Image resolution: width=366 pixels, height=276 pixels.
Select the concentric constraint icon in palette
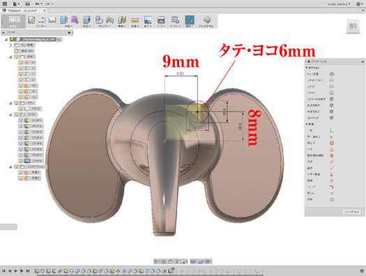point(332,143)
